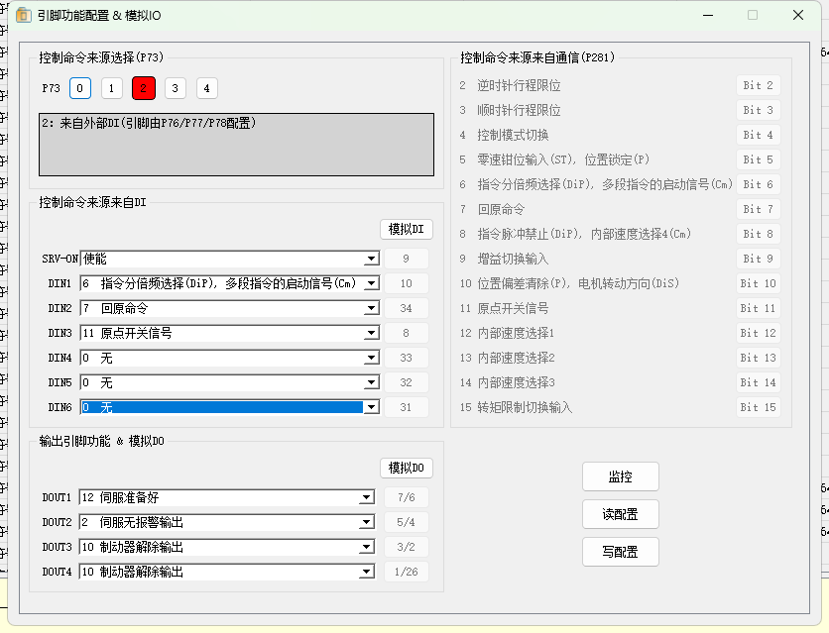This screenshot has width=829, height=633.
Task: Select P73 option 0
Action: pos(80,88)
